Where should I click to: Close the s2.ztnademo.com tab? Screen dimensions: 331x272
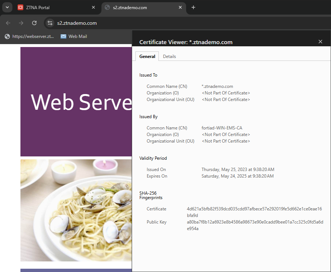coord(180,7)
